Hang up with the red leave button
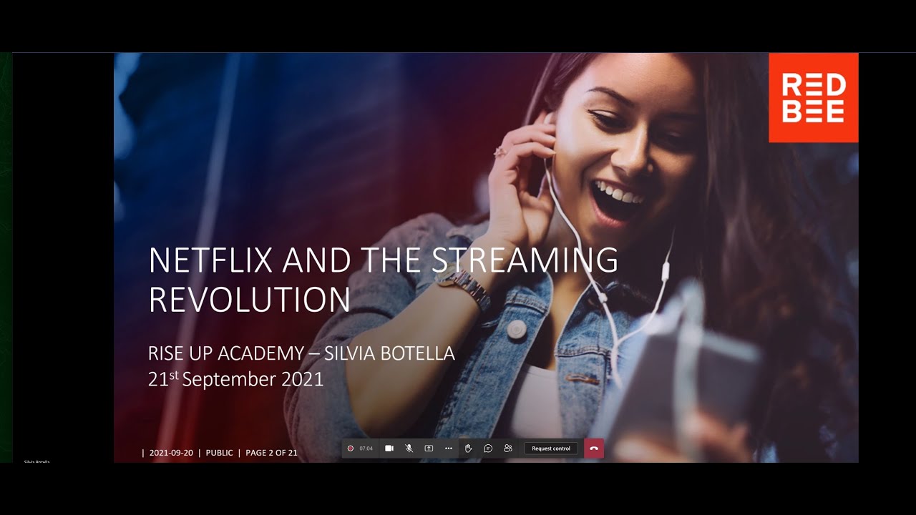The height and width of the screenshot is (515, 916). click(x=594, y=448)
